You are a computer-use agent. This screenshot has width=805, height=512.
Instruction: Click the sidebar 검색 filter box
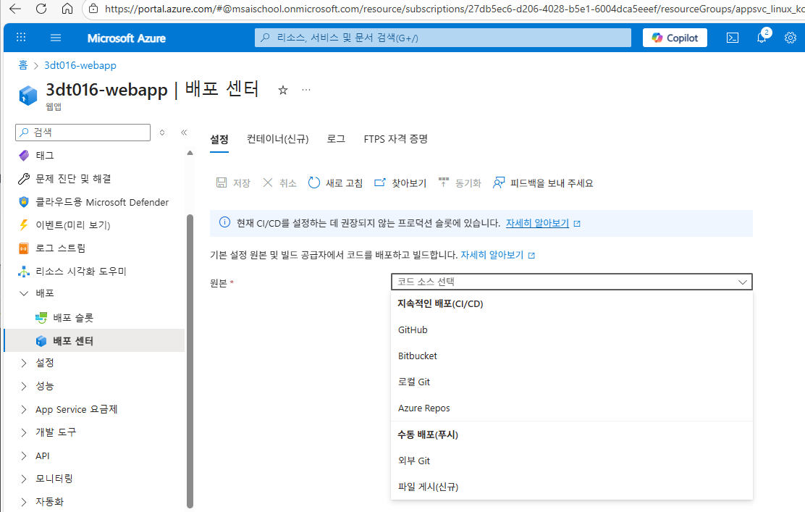(83, 132)
